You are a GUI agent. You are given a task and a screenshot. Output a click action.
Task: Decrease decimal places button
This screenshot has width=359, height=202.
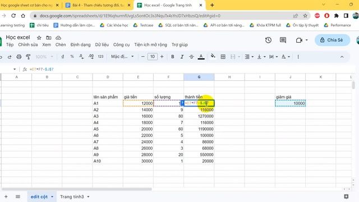coord(81,57)
